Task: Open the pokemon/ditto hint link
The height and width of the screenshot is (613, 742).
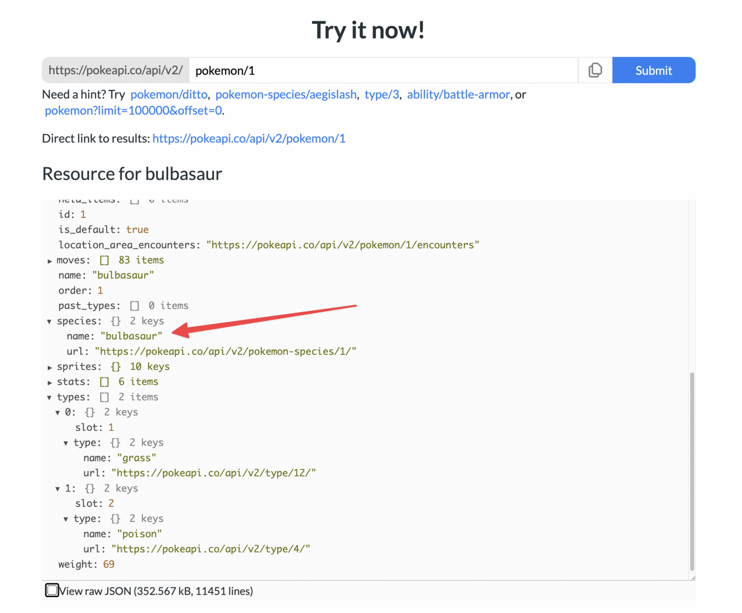Action: tap(169, 95)
